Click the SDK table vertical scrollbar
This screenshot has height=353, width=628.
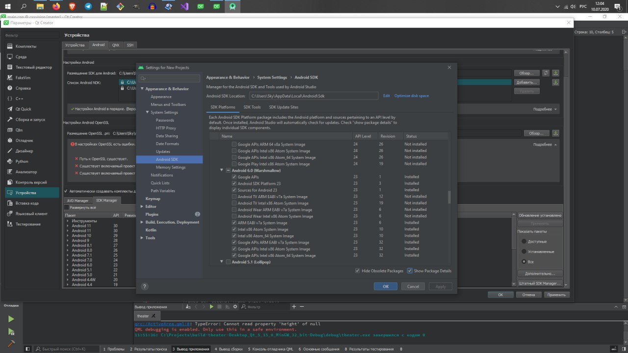(x=449, y=197)
